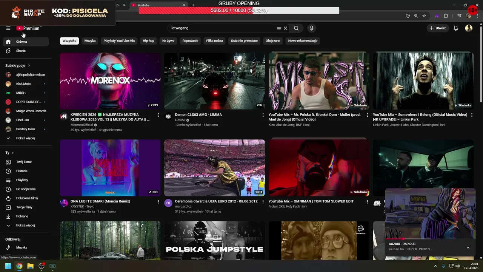This screenshot has width=483, height=272.
Task: Select the Ostatnio przesłane chip
Action: 244,41
